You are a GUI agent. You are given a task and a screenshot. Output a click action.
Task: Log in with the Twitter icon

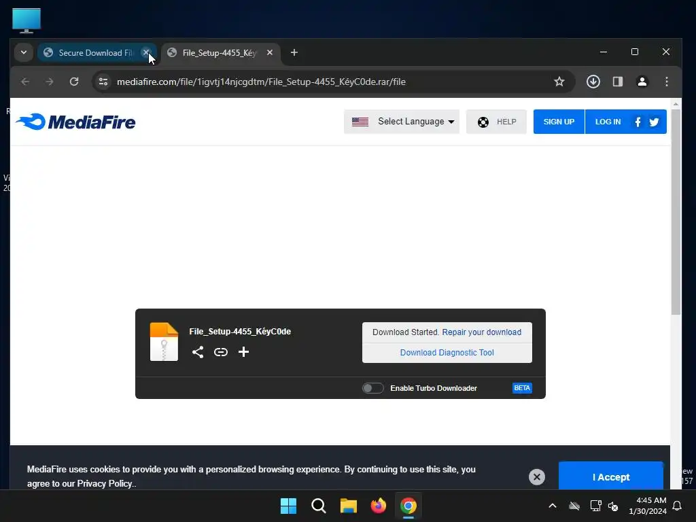655,122
